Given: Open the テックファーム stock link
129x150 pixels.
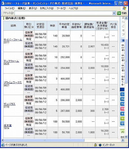Looking at the screenshot, I should tap(11, 61).
